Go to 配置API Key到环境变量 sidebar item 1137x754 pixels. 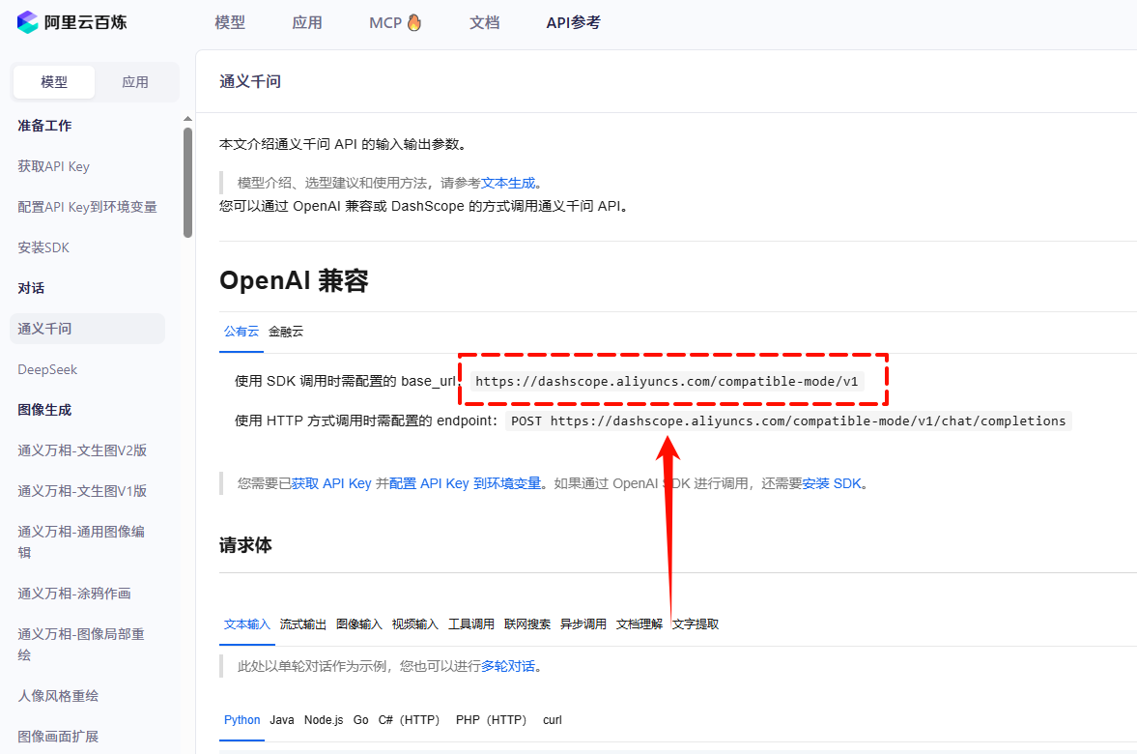coord(87,207)
